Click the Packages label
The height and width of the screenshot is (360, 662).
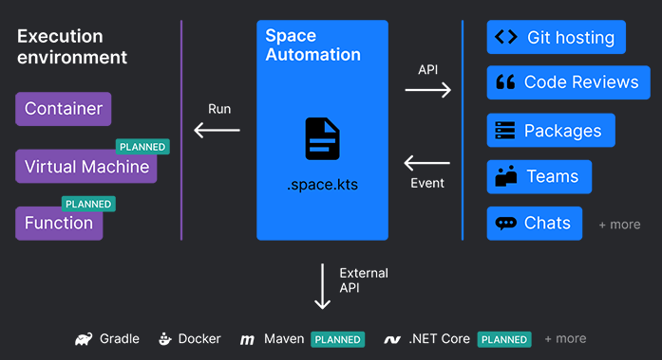tap(563, 131)
